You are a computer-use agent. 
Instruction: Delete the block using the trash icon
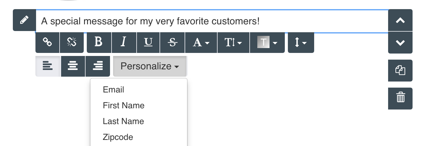coord(400,98)
